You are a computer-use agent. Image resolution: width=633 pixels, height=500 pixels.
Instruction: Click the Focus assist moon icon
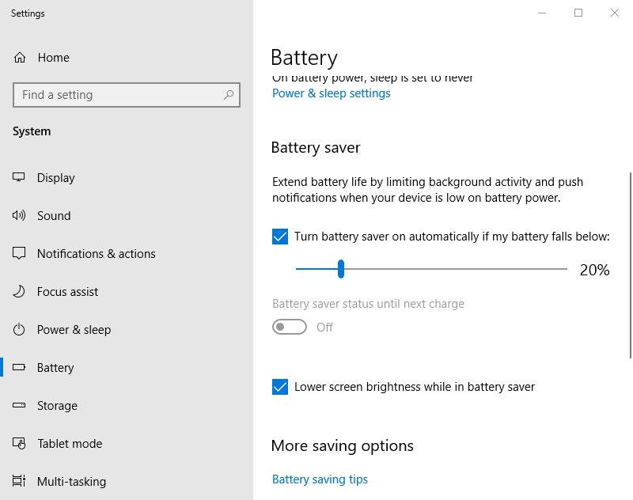pyautogui.click(x=18, y=291)
